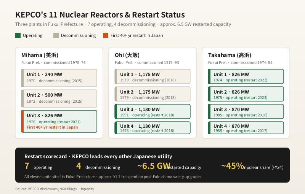Click the Takahama Unit 4 870 MW card
305x194 pixels.
click(246, 128)
